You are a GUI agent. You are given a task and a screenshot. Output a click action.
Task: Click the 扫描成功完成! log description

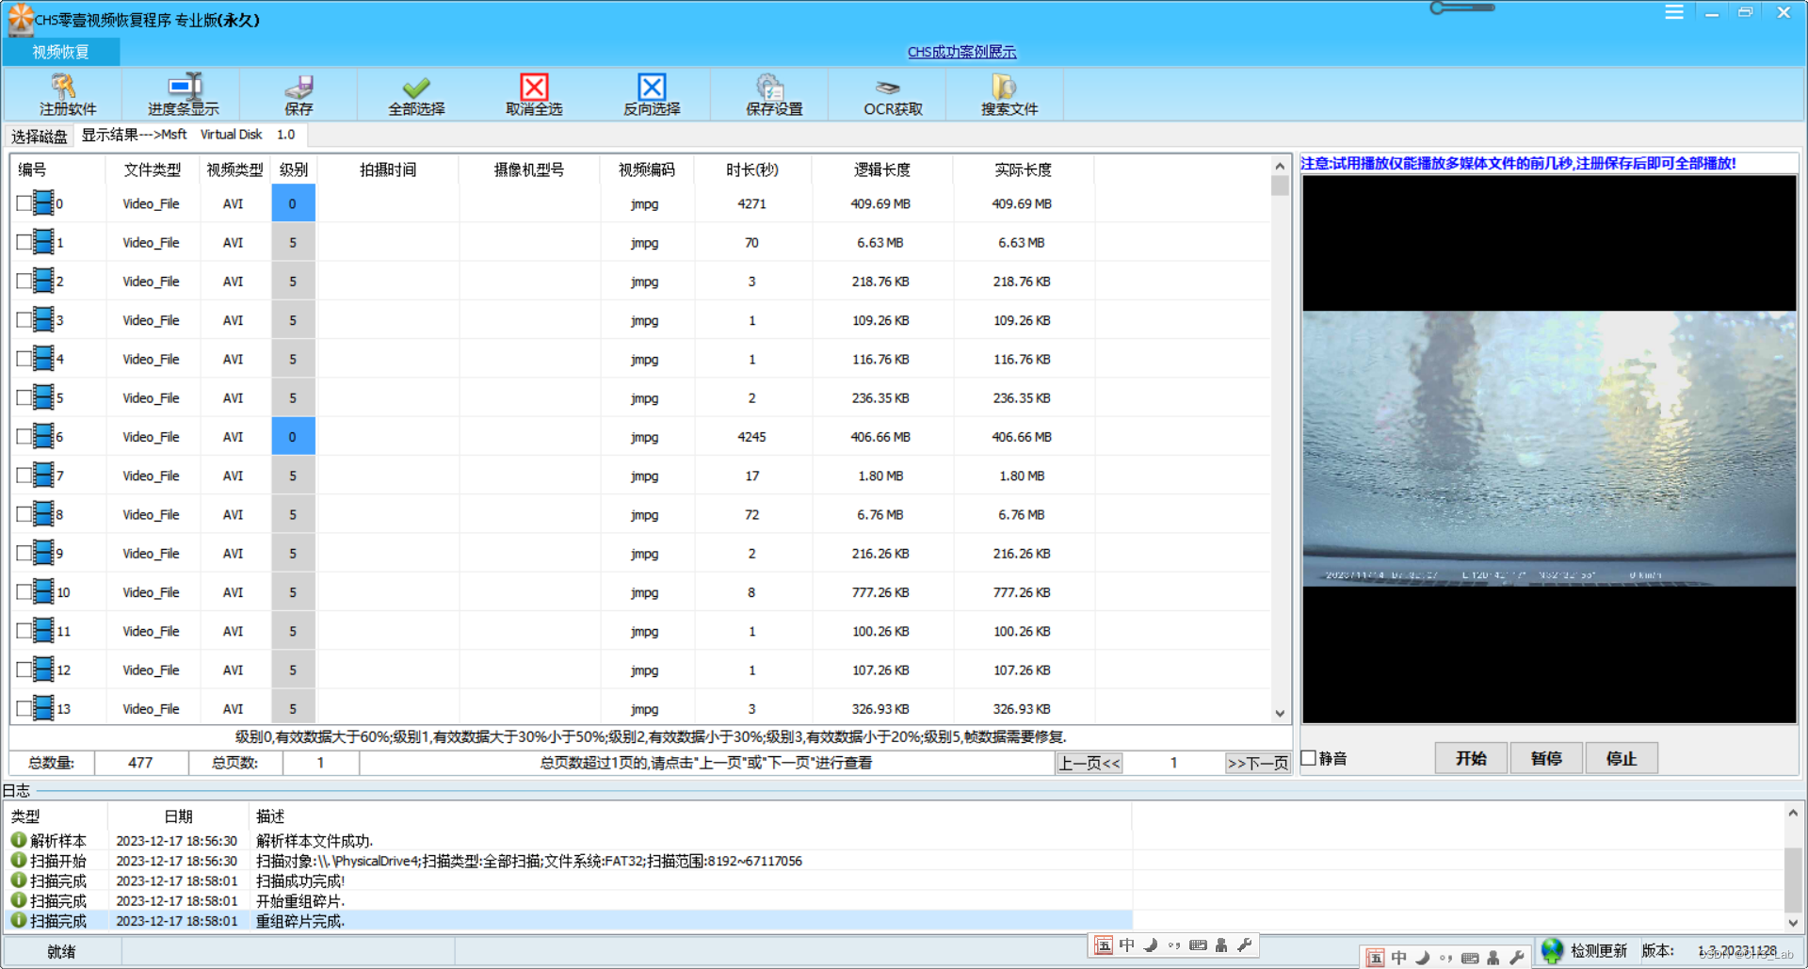[x=300, y=880]
